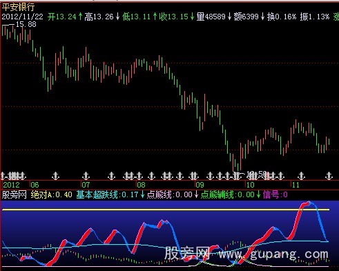Viewport: 339px width, 271px height.
Task: Select the open price 开13.24 value
Action: (x=62, y=17)
